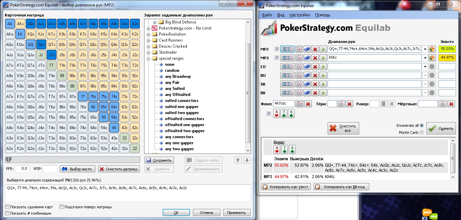Move the range up with arrow button

(x=238, y=160)
